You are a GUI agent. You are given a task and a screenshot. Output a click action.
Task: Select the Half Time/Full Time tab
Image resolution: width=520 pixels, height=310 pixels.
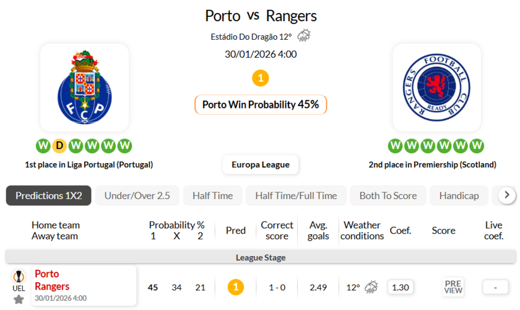[296, 195]
